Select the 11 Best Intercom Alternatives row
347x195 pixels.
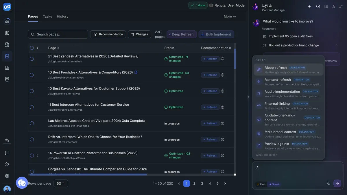[x=32, y=107]
